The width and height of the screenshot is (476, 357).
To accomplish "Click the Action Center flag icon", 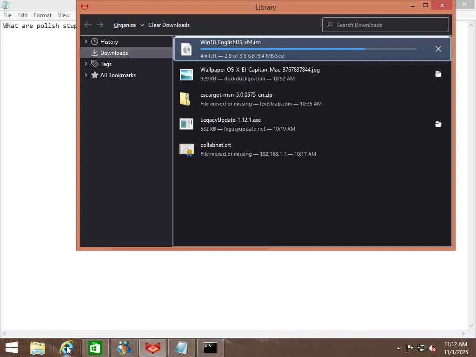I will point(410,348).
